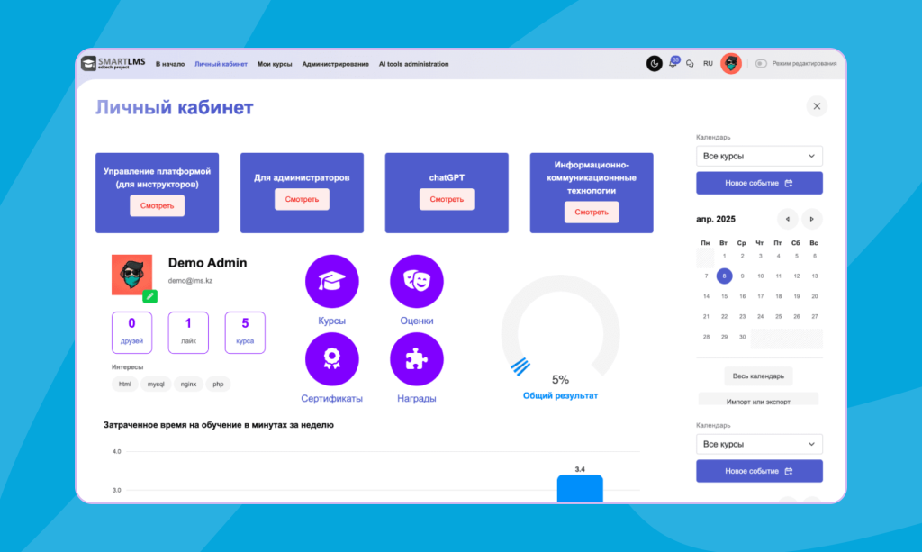Close the Личный кабинет panel

(817, 106)
